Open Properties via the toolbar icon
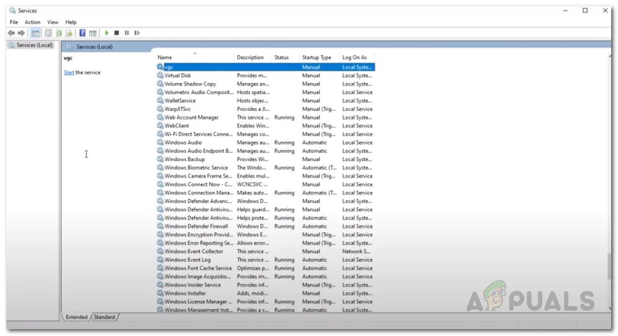618x336 pixels. pos(48,33)
